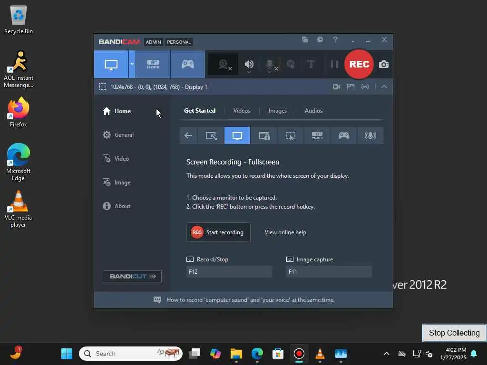
Task: Toggle the text overlay icon
Action: coord(311,64)
